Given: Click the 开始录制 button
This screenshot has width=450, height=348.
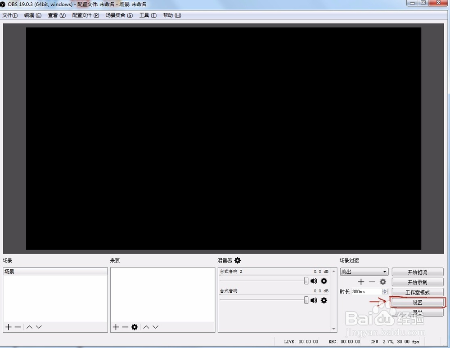Looking at the screenshot, I should [x=418, y=282].
